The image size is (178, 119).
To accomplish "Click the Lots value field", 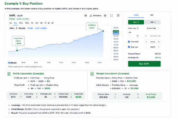I will [138, 36].
